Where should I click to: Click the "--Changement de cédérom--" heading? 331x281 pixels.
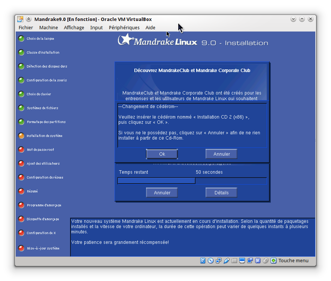coord(148,107)
